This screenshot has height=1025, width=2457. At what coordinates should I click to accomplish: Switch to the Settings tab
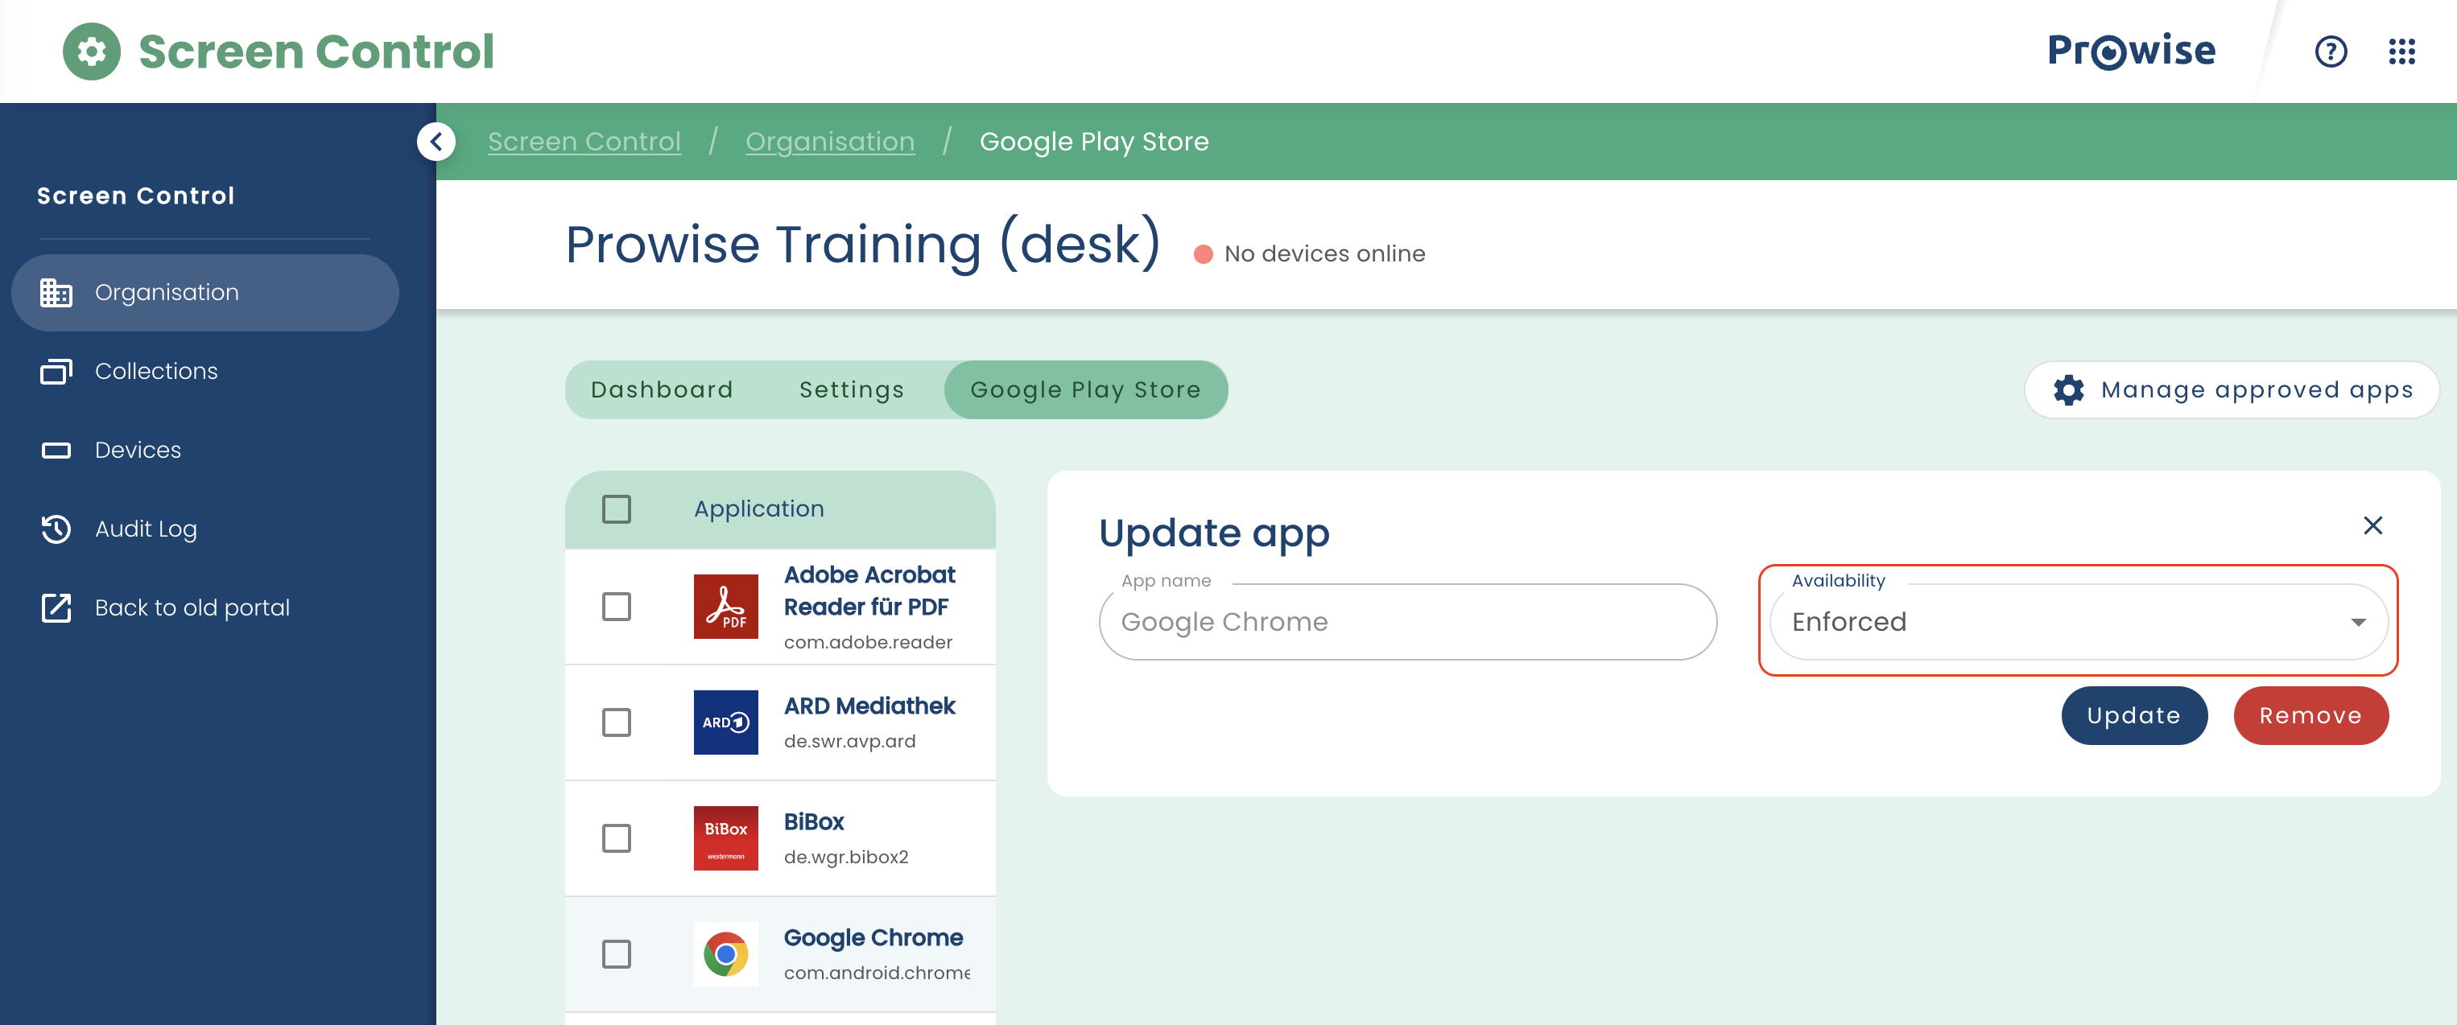click(851, 390)
